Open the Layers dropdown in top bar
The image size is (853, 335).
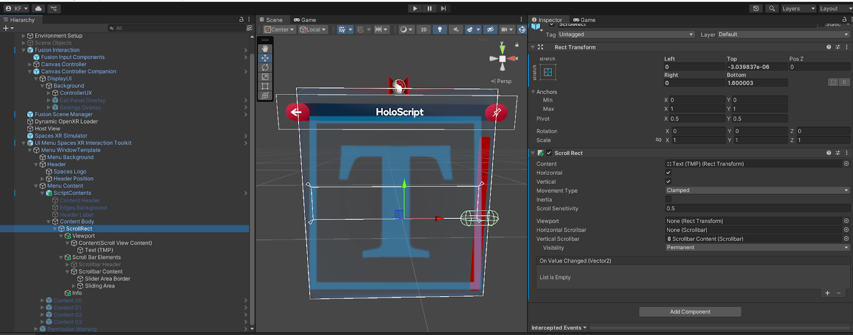798,9
